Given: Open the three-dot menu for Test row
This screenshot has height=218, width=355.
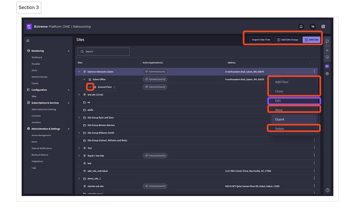Looking at the screenshot, I should tap(314, 148).
